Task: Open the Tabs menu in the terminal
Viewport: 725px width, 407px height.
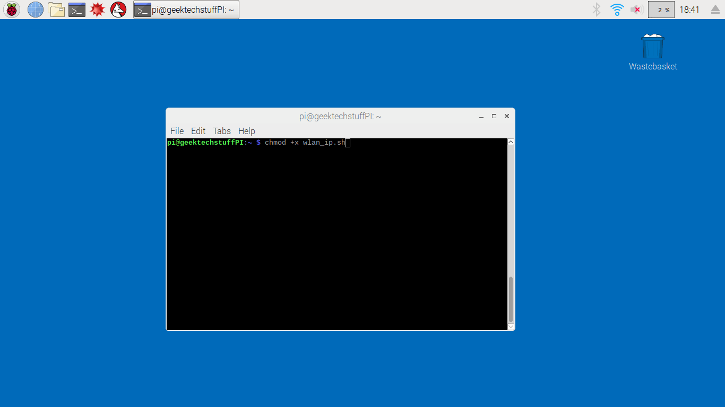Action: 221,131
